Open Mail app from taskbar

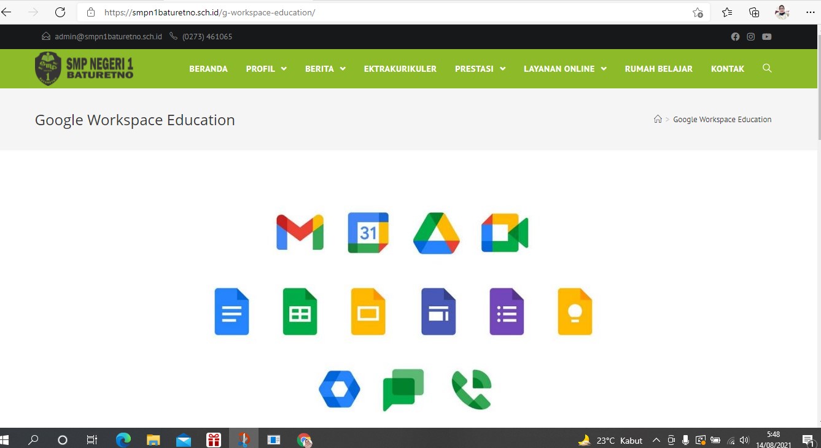click(184, 439)
